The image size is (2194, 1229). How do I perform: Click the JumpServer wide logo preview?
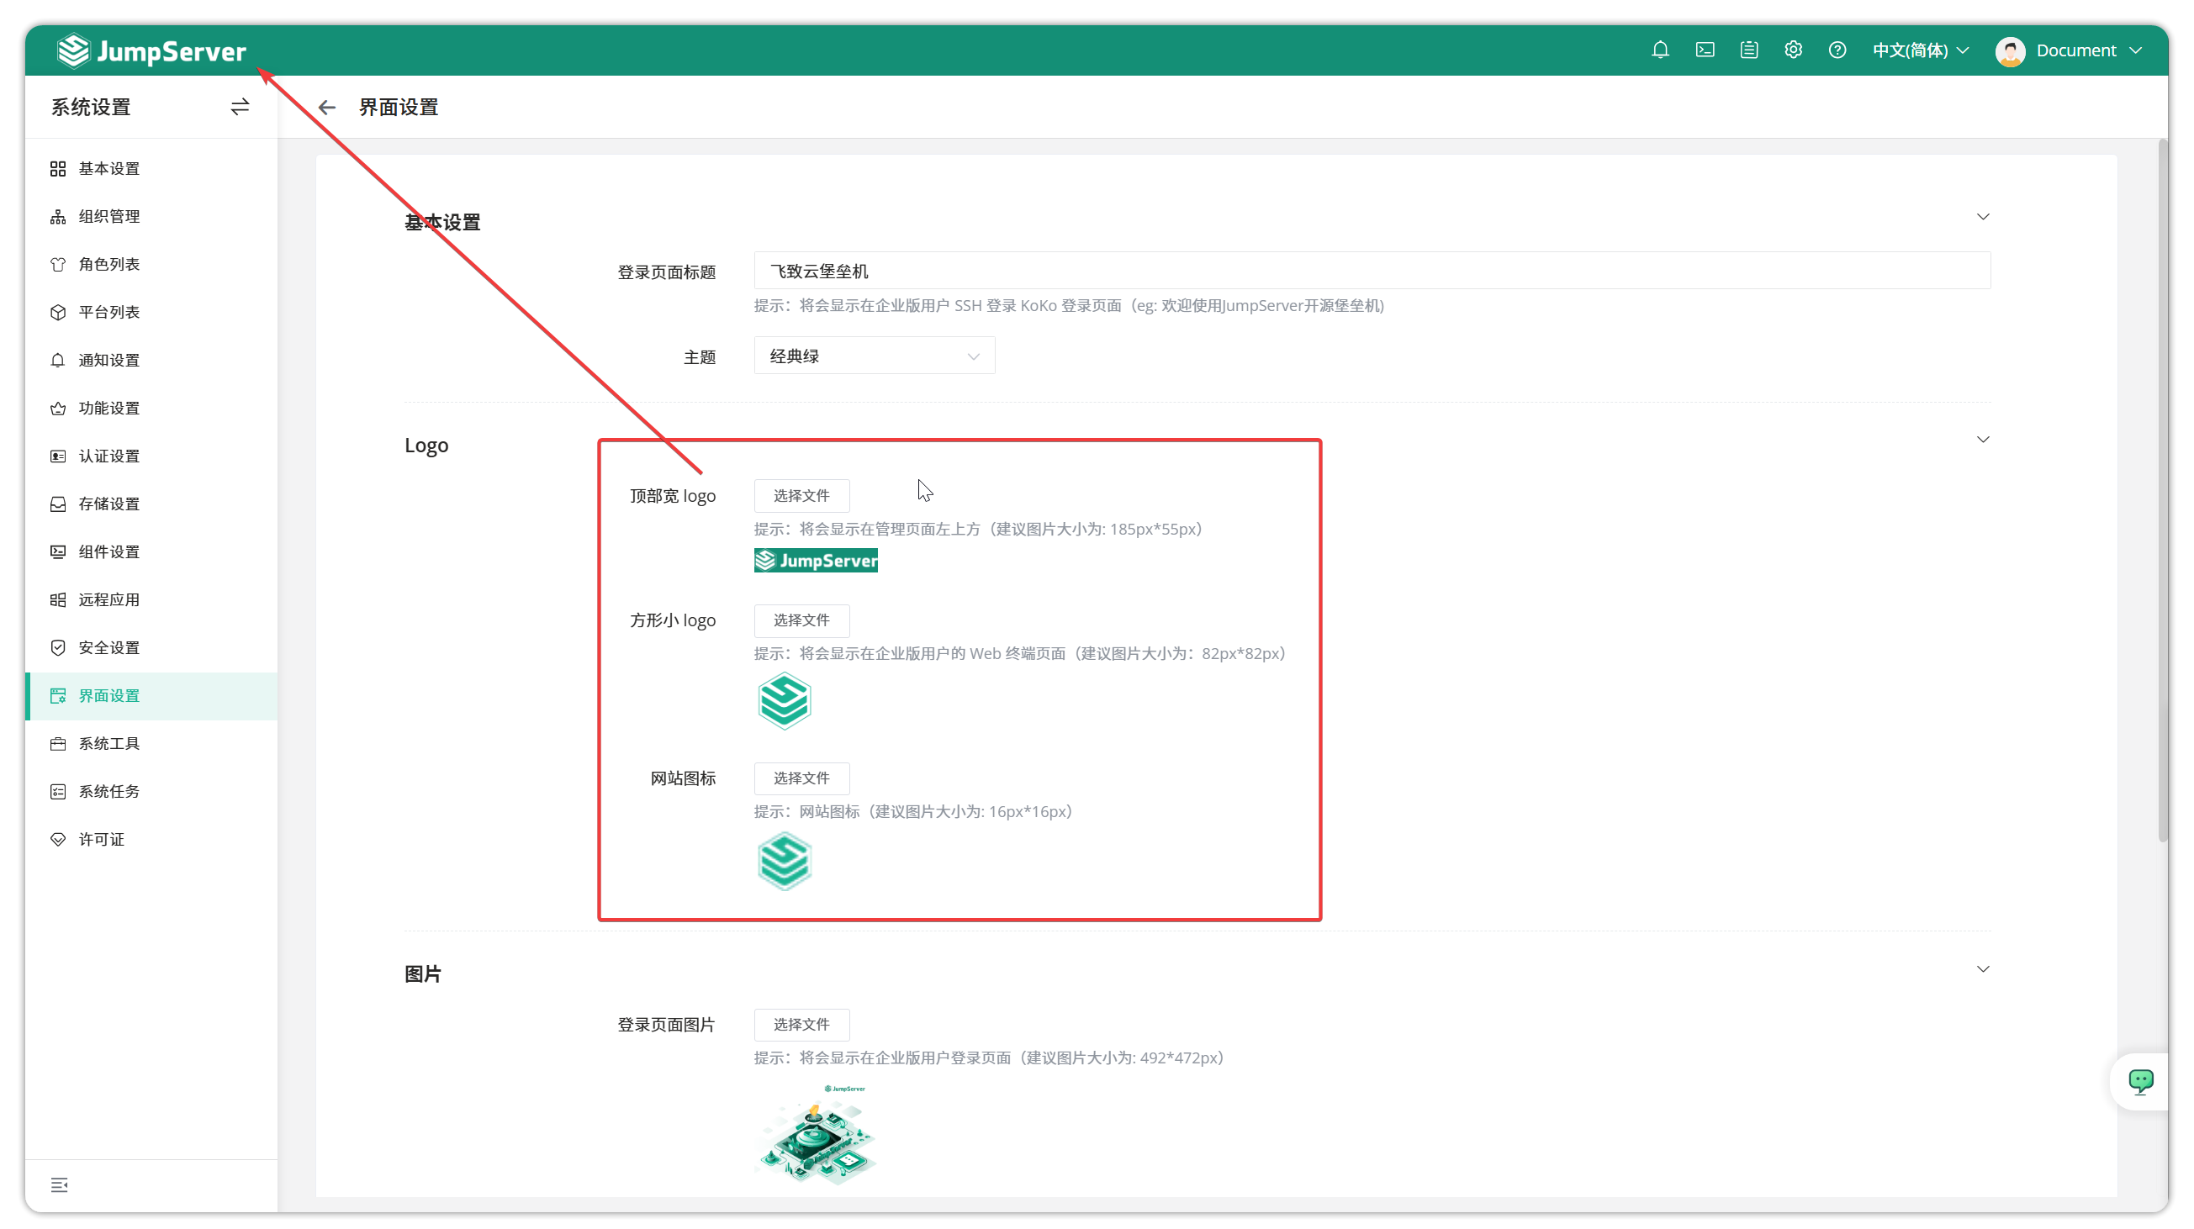tap(815, 560)
